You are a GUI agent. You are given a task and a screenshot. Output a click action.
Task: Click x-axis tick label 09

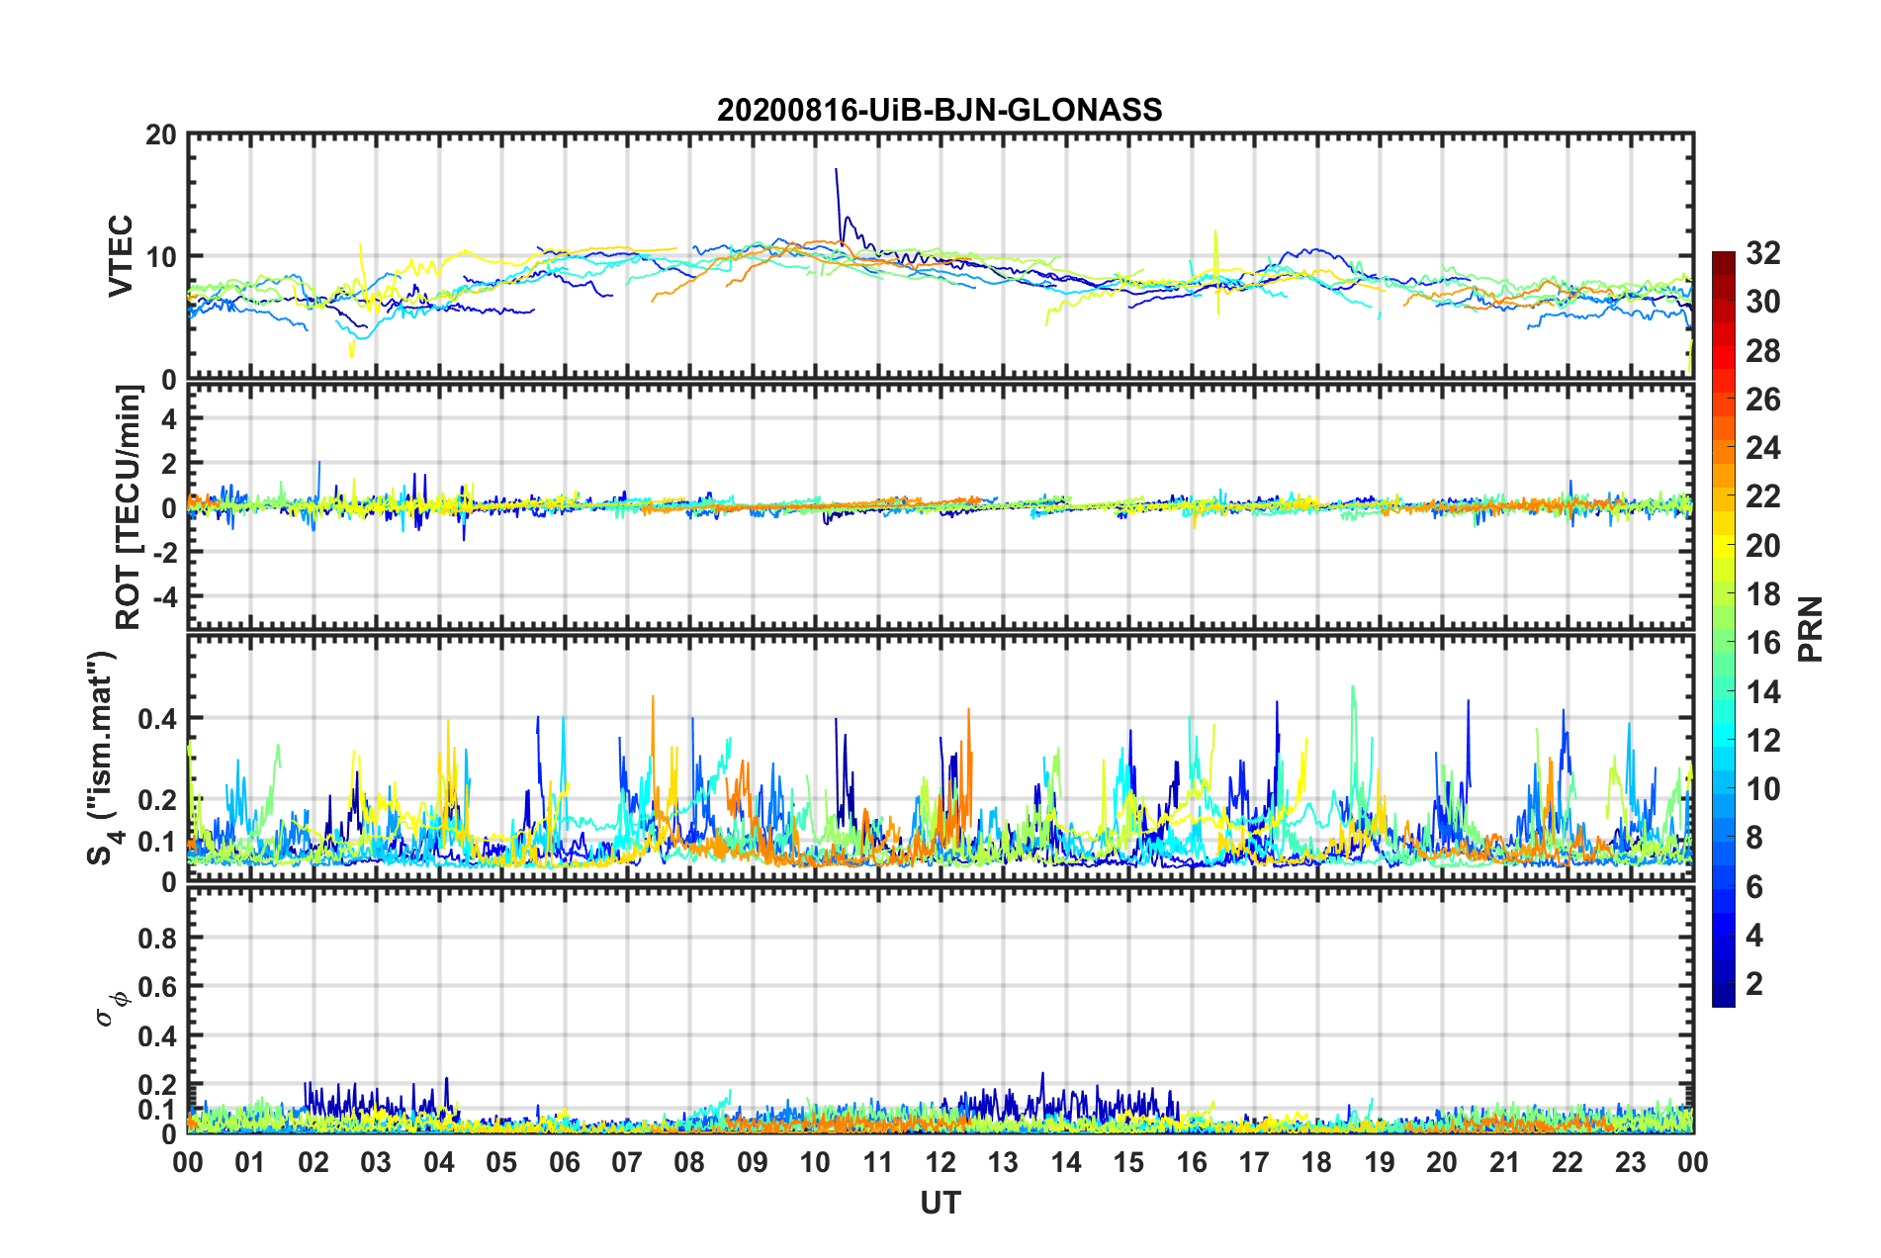pyautogui.click(x=753, y=1162)
